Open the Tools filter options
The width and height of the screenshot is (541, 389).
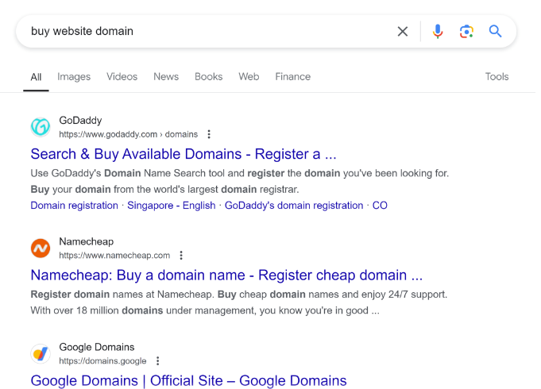(497, 77)
